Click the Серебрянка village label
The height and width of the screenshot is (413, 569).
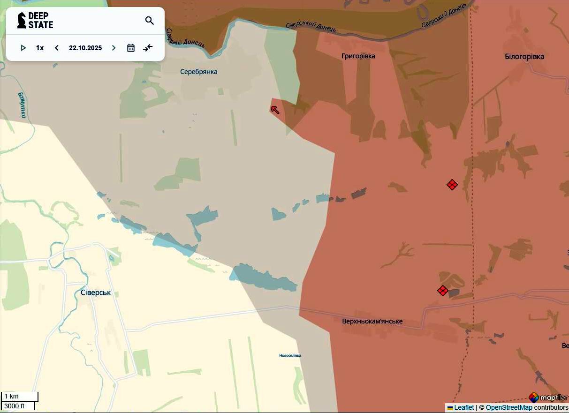point(199,72)
